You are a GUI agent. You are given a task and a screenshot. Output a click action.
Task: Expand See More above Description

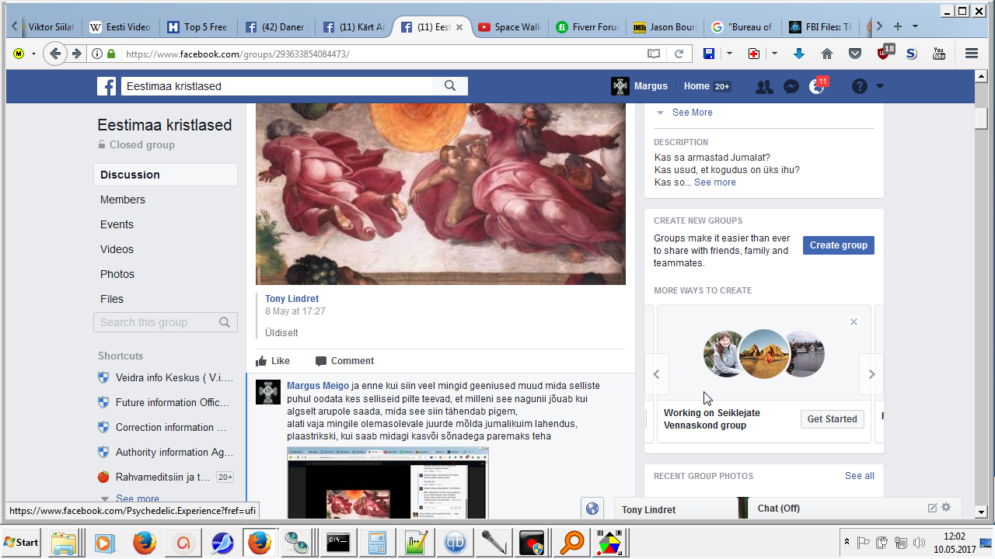pos(692,113)
